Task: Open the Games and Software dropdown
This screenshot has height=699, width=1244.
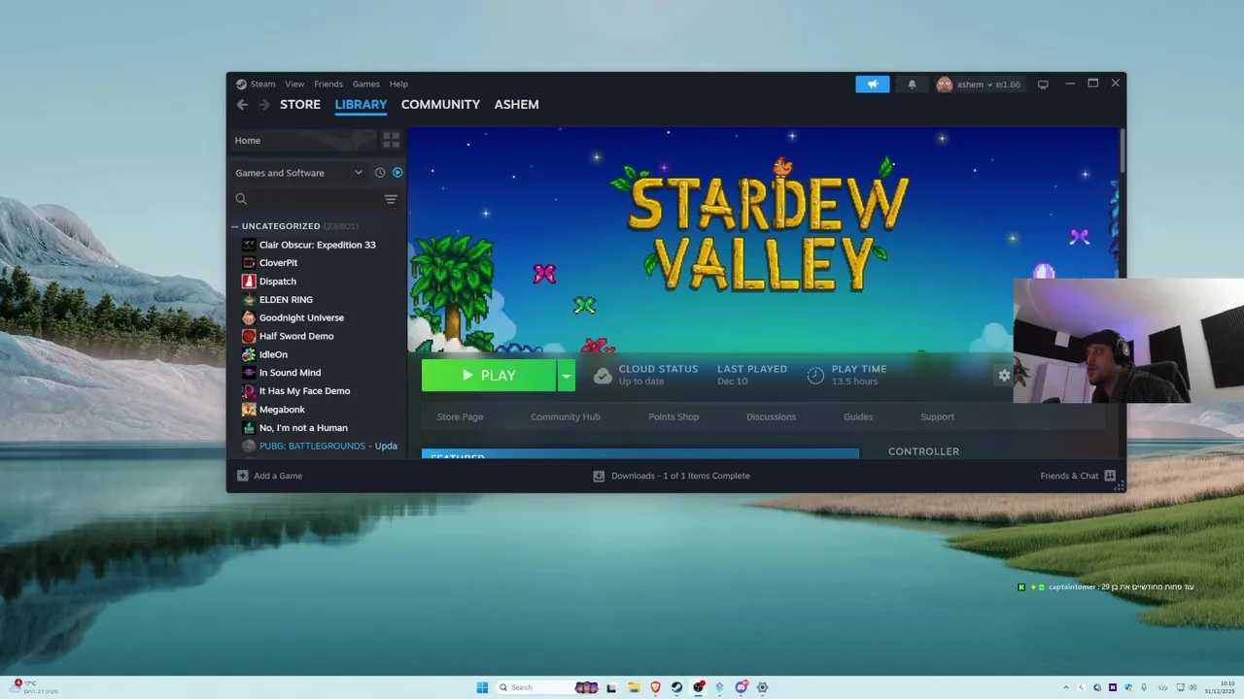Action: tap(297, 173)
